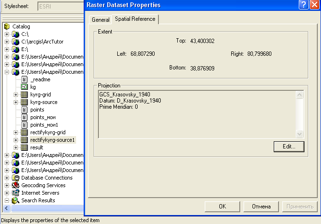Image resolution: width=321 pixels, height=224 pixels.
Task: Switch to the General tab
Action: [101, 20]
